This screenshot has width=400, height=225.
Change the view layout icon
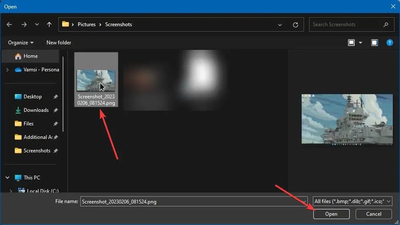pos(351,43)
